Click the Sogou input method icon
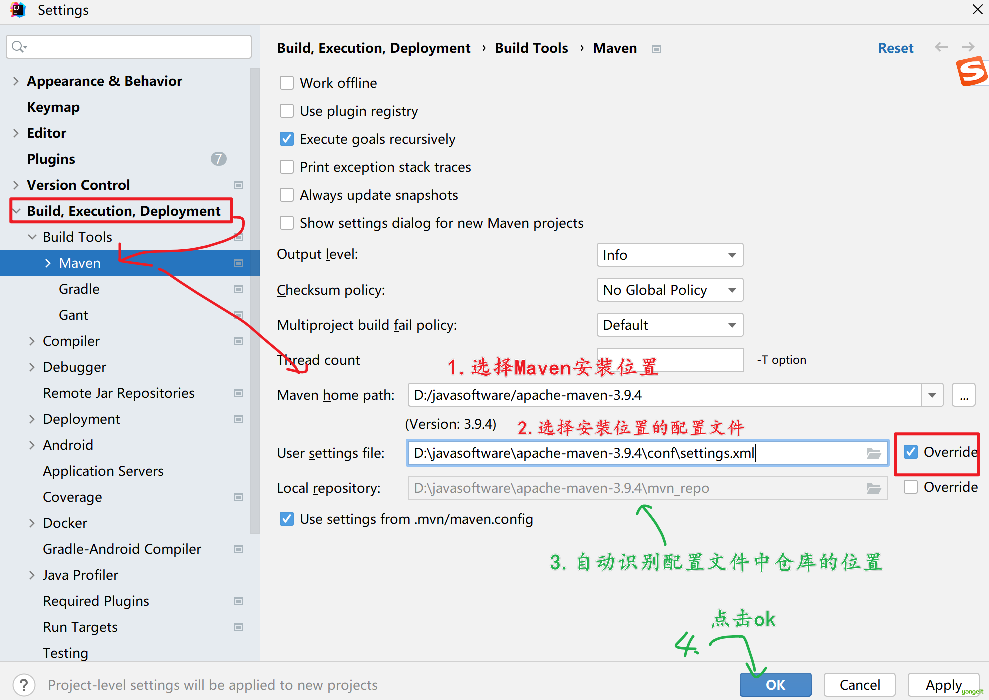The image size is (989, 700). click(x=972, y=71)
